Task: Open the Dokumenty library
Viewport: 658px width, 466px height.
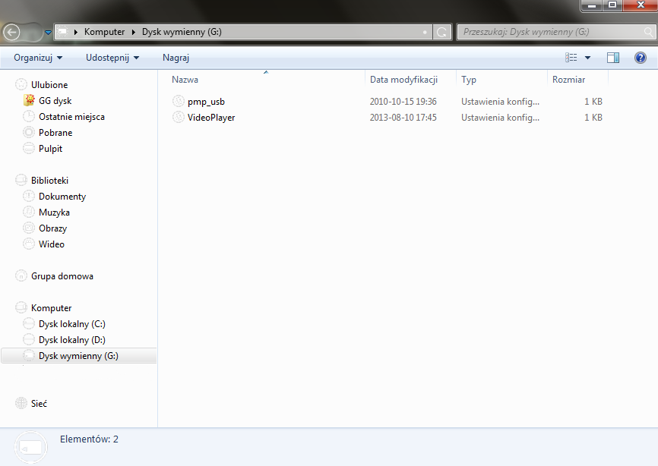Action: click(x=62, y=196)
